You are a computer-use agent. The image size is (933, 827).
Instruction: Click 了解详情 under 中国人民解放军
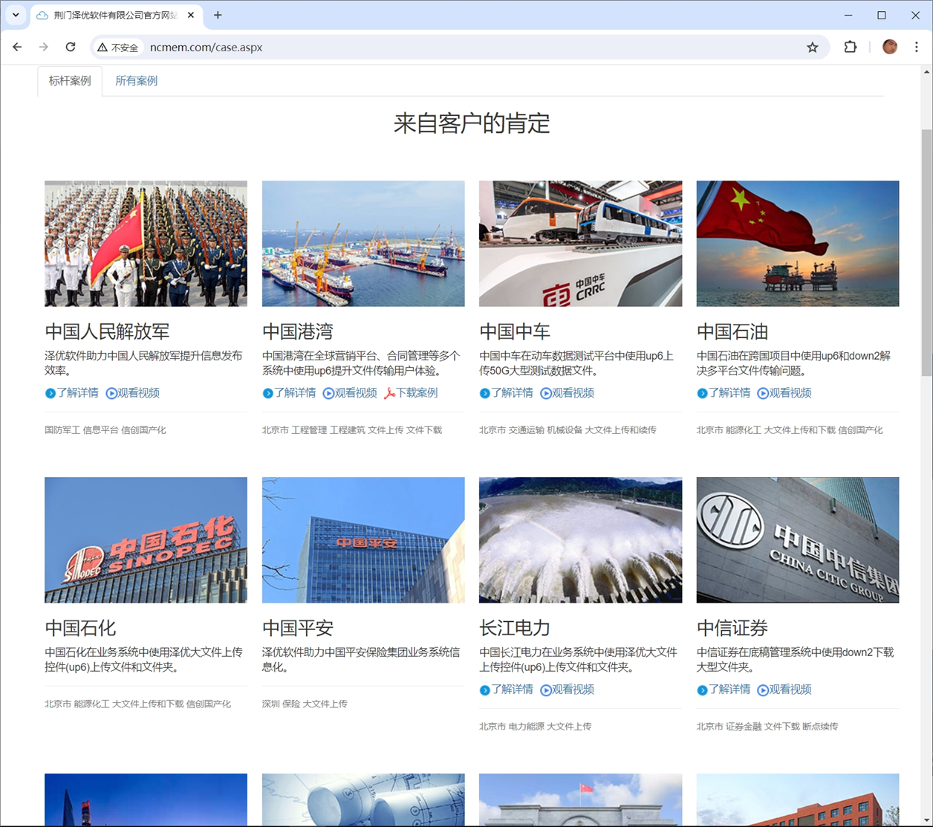[x=72, y=393]
